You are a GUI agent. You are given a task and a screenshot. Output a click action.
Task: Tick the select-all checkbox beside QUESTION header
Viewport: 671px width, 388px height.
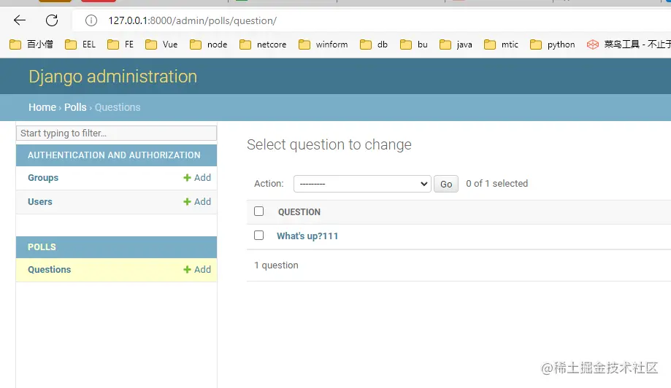point(259,212)
